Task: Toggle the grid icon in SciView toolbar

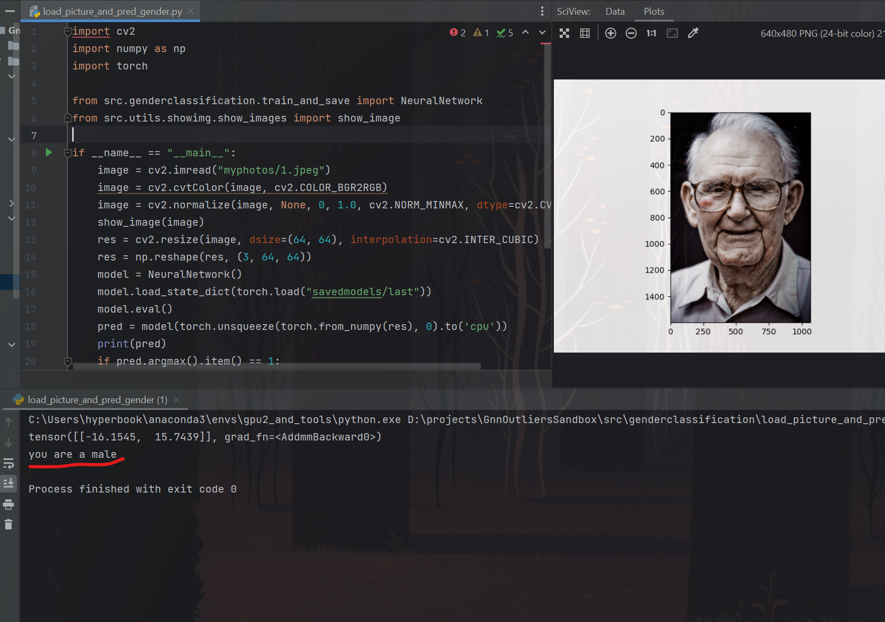Action: pos(584,33)
